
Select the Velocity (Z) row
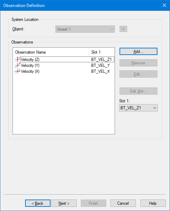click(x=63, y=59)
